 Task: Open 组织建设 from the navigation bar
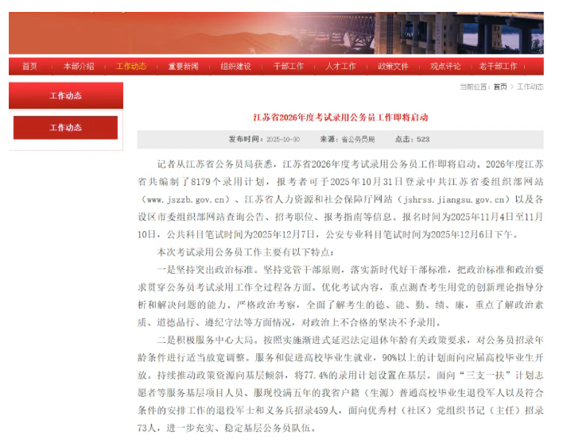click(235, 67)
